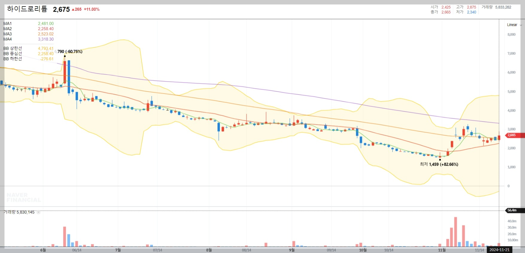
Task: Click the 10/14 time axis label
Action: pyautogui.click(x=389, y=250)
